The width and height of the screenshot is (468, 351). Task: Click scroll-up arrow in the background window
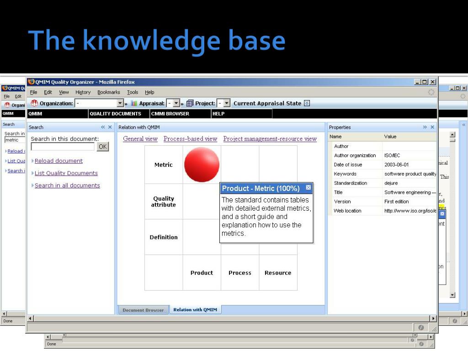452,135
